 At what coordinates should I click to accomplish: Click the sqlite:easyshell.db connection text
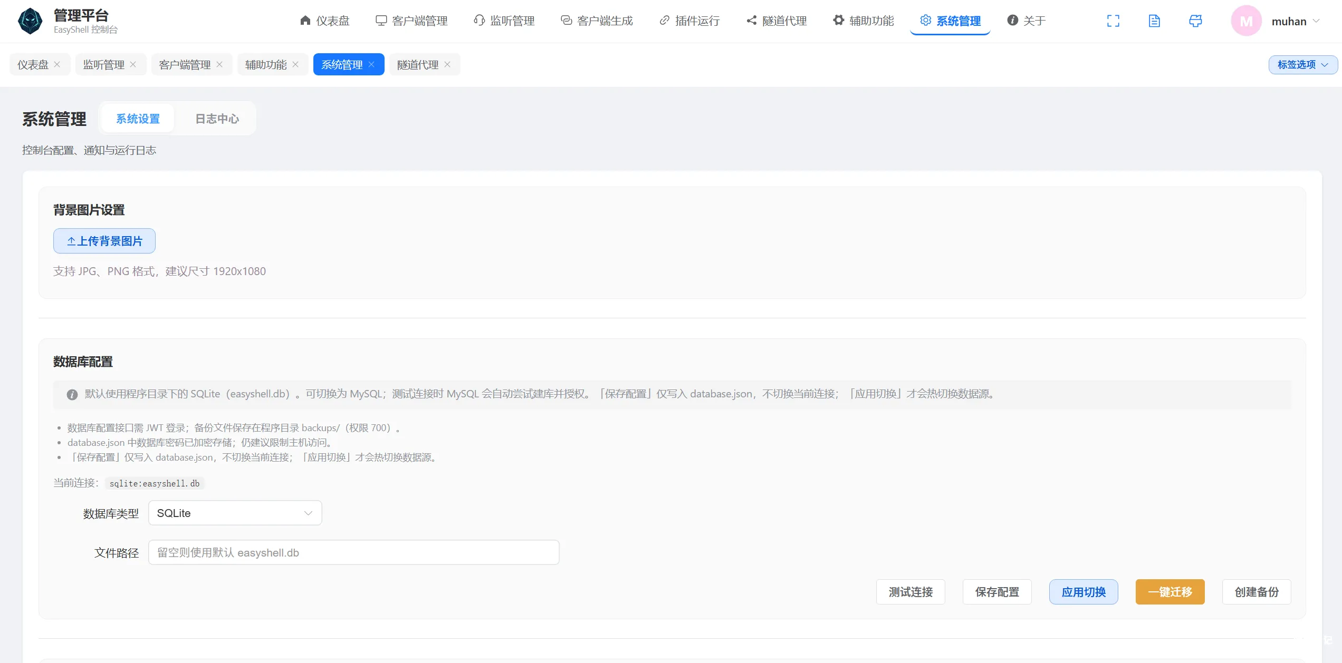(155, 483)
